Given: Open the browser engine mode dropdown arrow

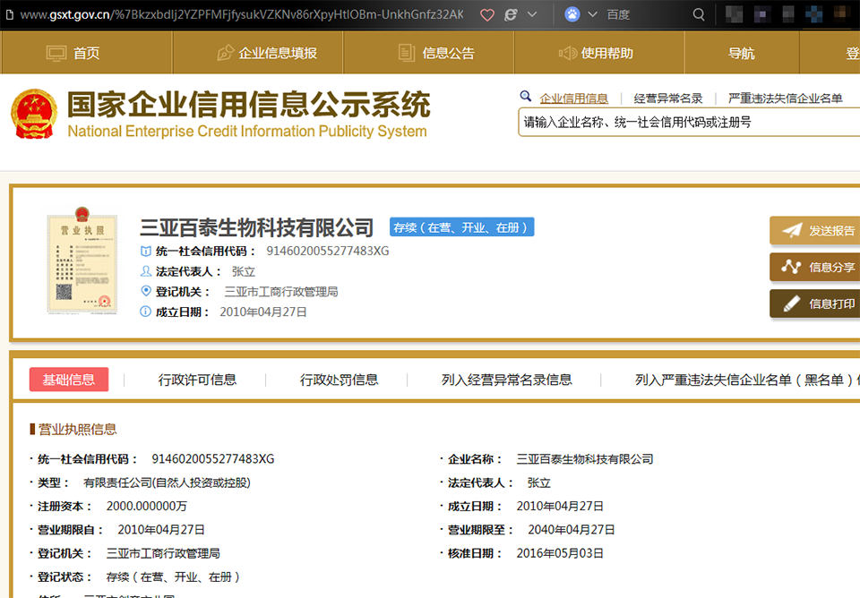Looking at the screenshot, I should [532, 15].
